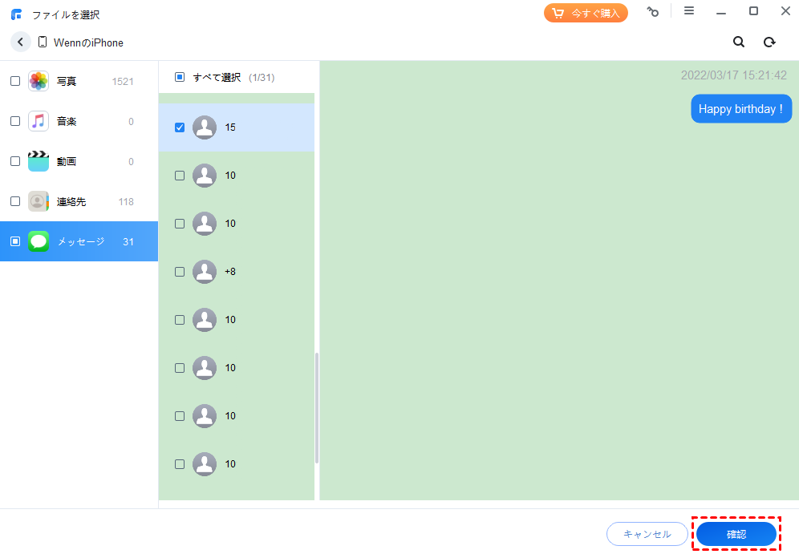Uncheck the conversation 15 checkbox
Viewport: 799px width, 558px height.
coord(180,127)
